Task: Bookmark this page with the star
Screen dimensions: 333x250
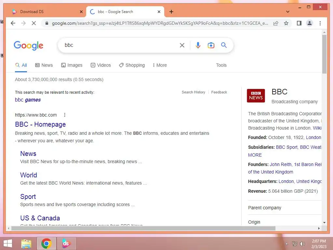Action: pyautogui.click(x=286, y=23)
